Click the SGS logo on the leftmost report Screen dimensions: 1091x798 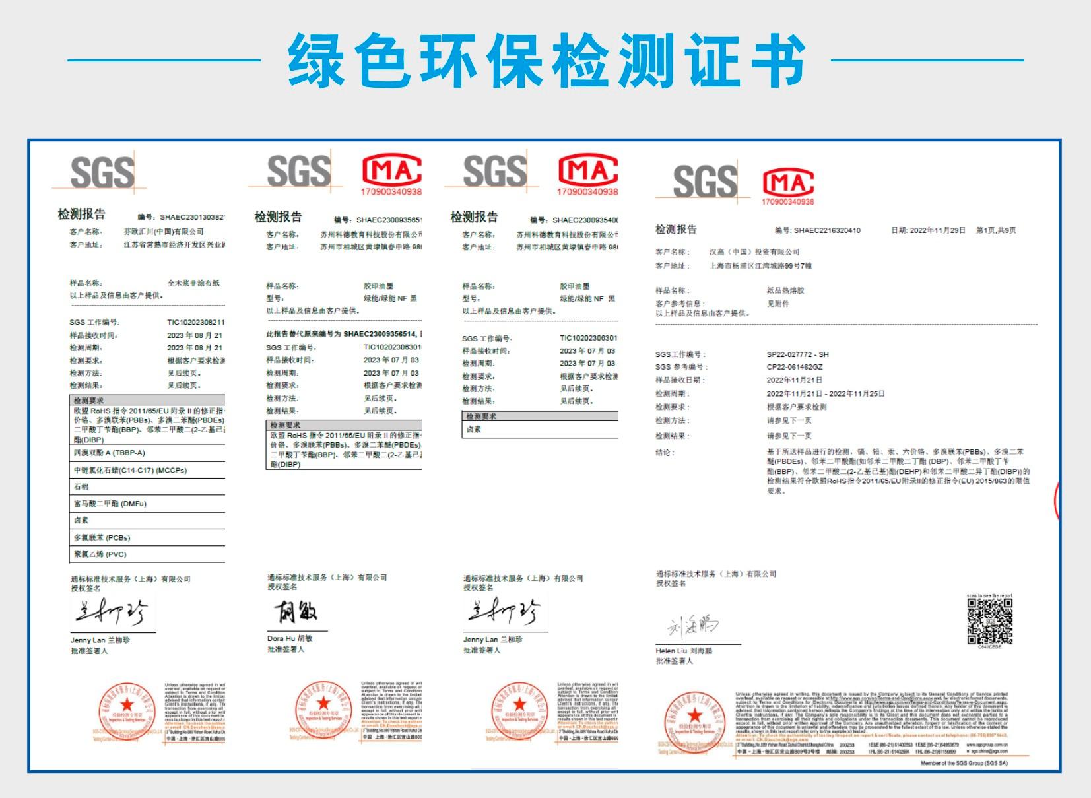point(102,173)
